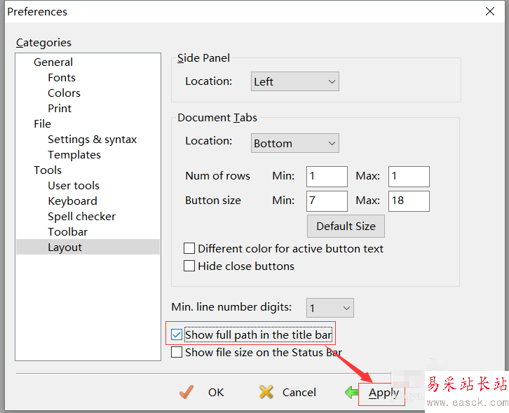Click the Apply button
This screenshot has height=413, width=509.
pyautogui.click(x=383, y=393)
